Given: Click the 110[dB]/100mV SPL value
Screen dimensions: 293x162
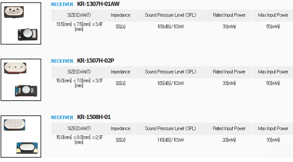Looking at the screenshot, I should coord(170,140).
